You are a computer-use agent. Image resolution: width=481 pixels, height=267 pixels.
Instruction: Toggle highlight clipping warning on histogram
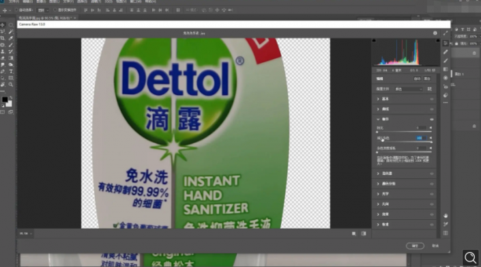438,40
